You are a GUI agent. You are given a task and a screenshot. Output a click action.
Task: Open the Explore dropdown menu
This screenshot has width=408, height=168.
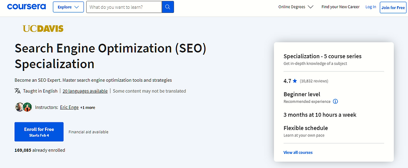pos(68,7)
